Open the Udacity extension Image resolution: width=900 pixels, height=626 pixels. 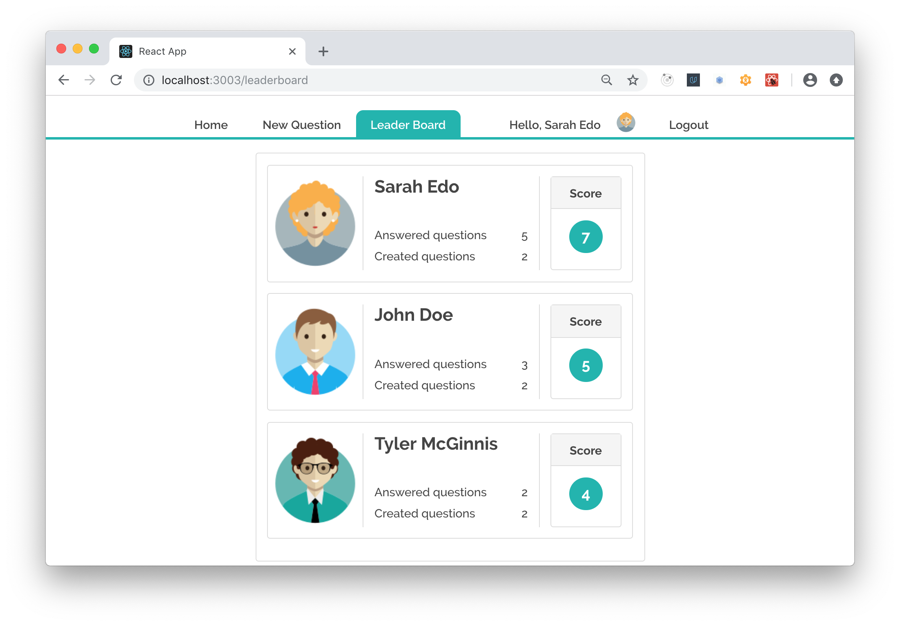693,80
